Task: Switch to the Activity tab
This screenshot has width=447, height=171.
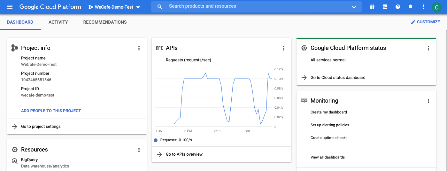Action: pos(58,22)
